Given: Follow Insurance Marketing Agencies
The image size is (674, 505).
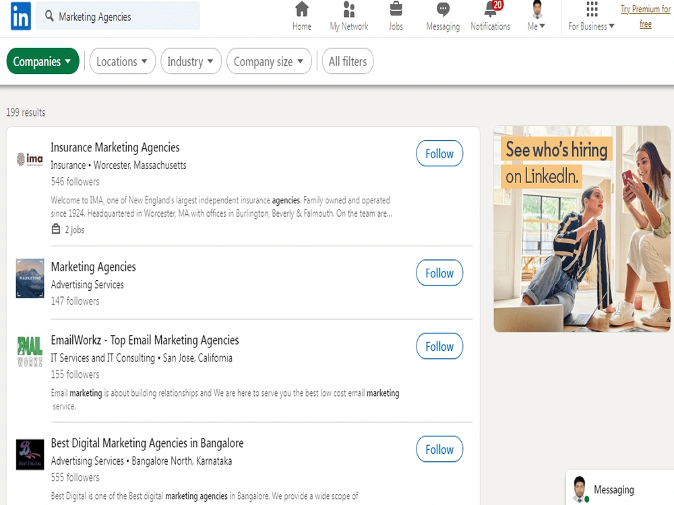Looking at the screenshot, I should 439,154.
